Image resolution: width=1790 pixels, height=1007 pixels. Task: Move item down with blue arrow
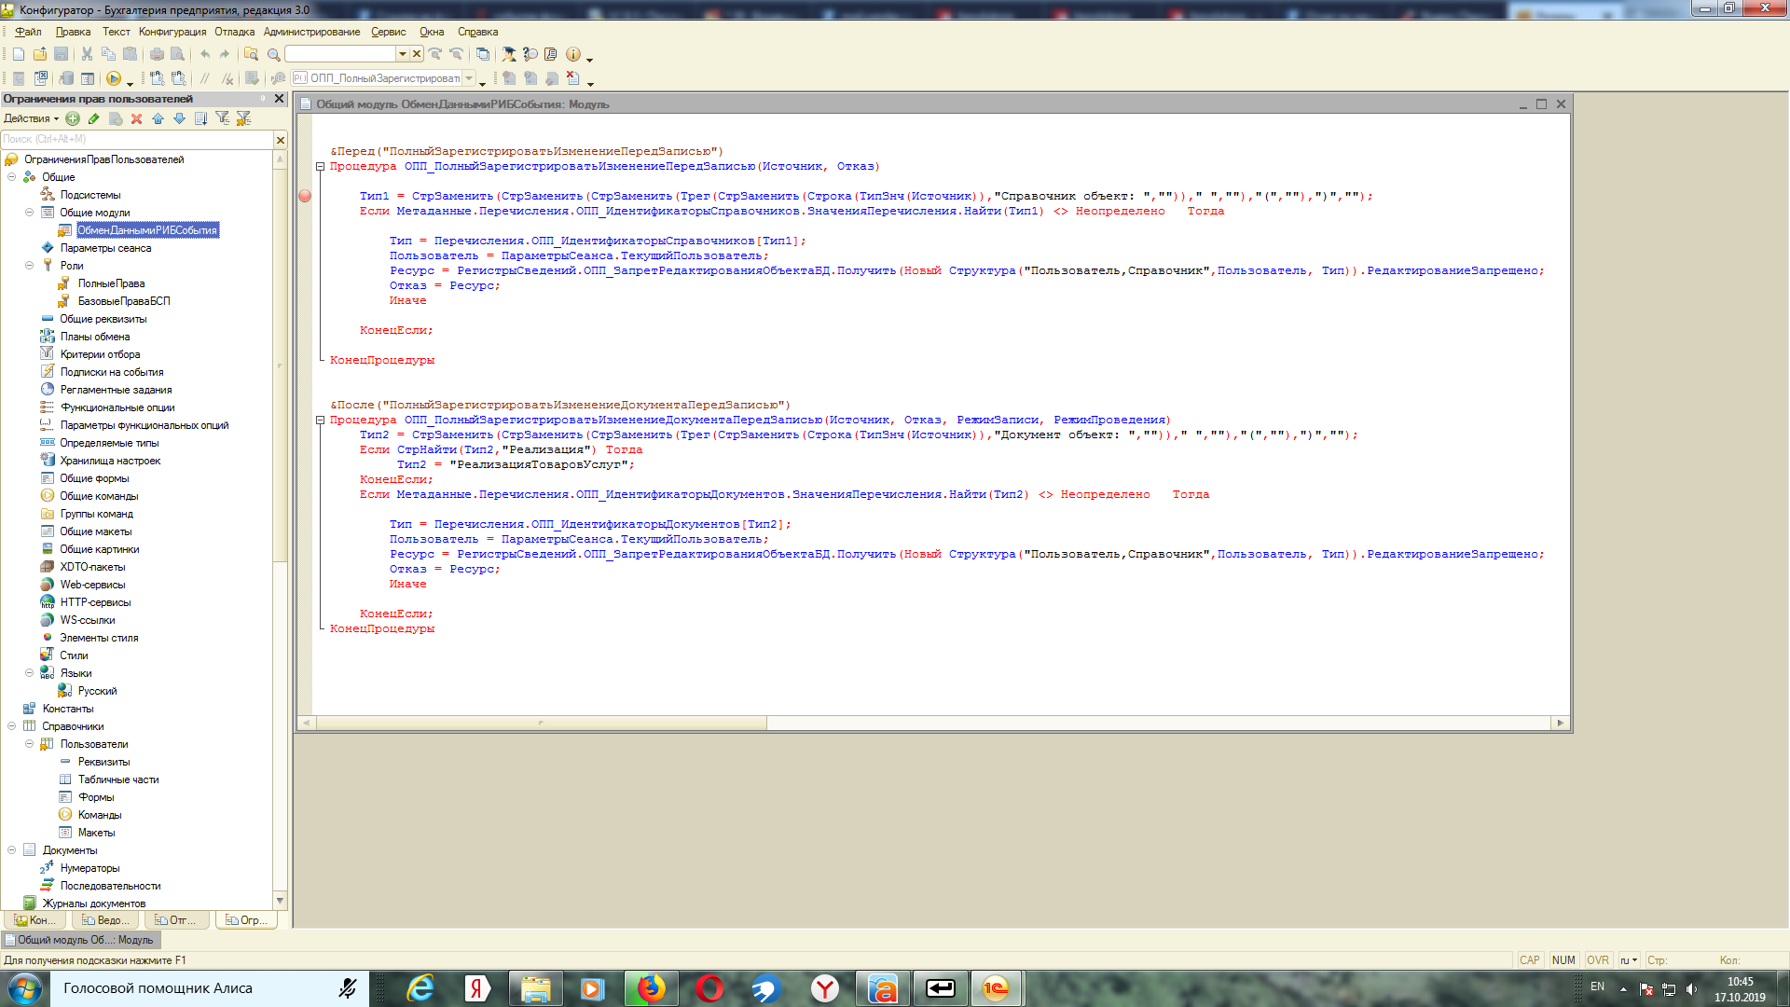[x=179, y=118]
